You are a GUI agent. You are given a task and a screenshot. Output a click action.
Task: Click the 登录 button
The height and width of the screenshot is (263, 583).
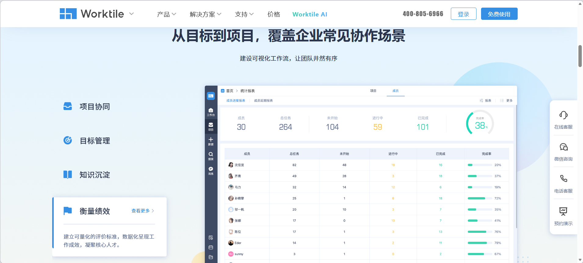tap(463, 14)
